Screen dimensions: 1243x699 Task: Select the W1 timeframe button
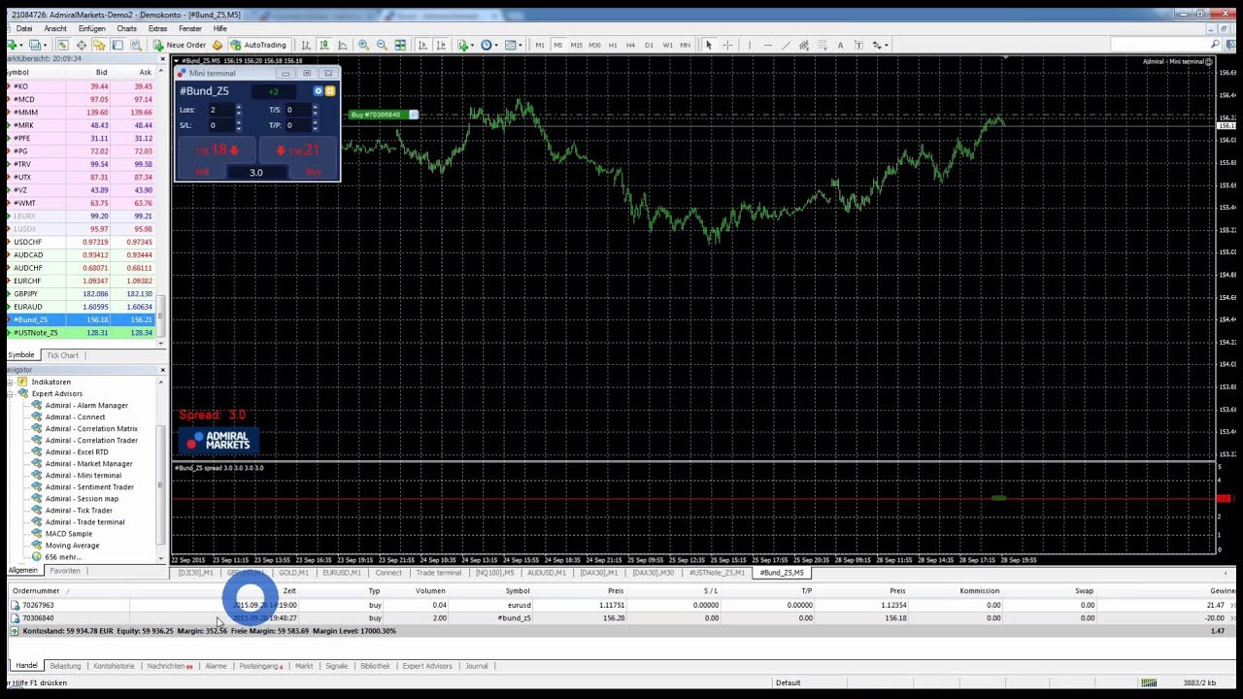667,45
